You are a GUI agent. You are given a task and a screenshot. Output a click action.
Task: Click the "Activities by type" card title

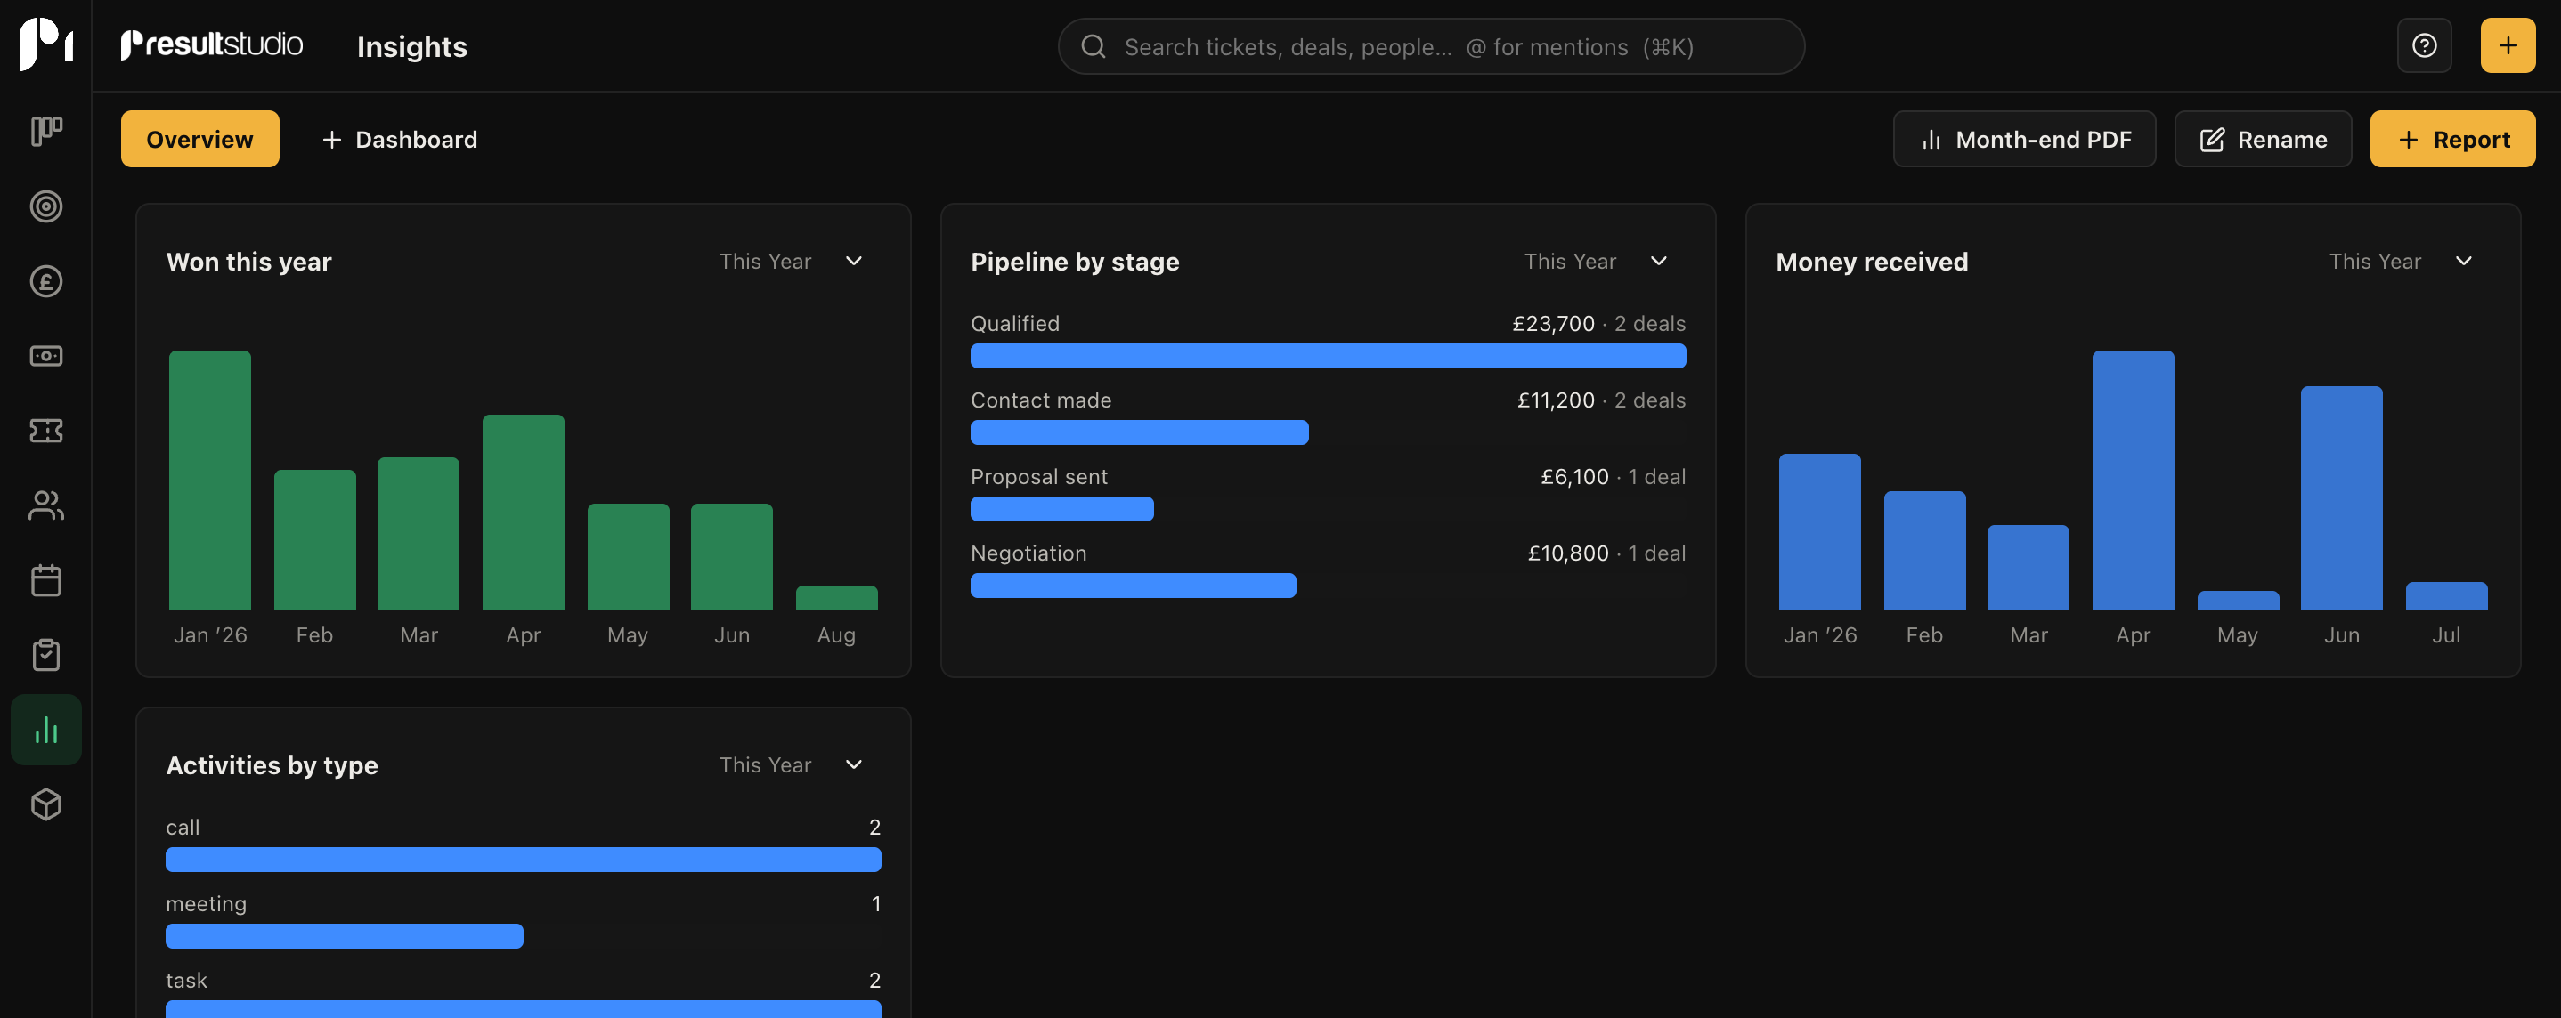272,764
